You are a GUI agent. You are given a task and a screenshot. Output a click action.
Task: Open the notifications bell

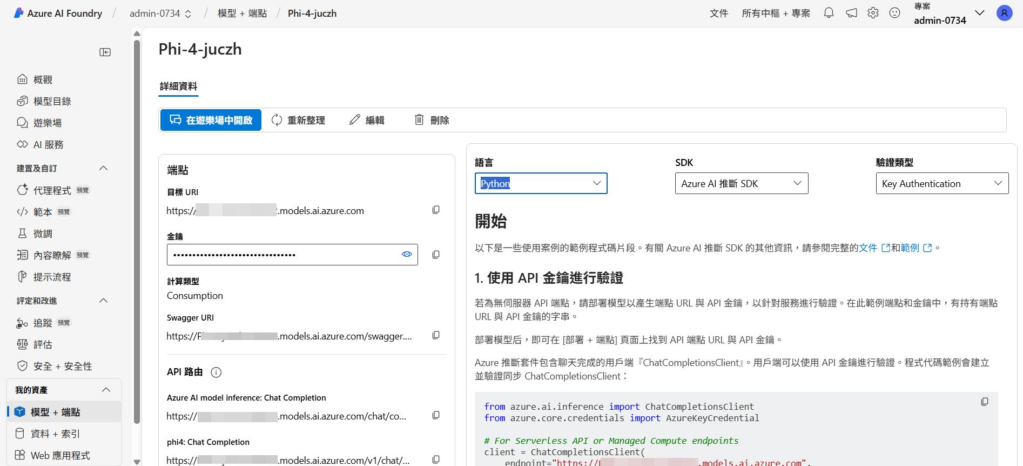pyautogui.click(x=829, y=13)
